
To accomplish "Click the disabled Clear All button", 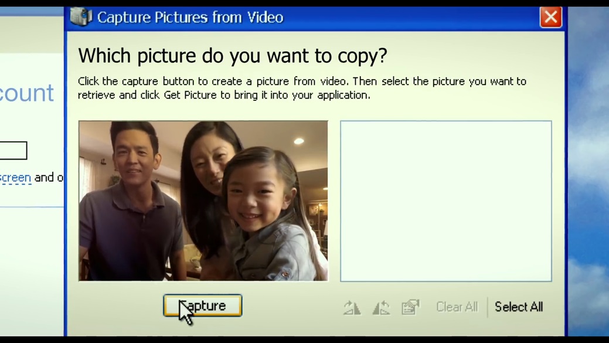I will coord(457,307).
